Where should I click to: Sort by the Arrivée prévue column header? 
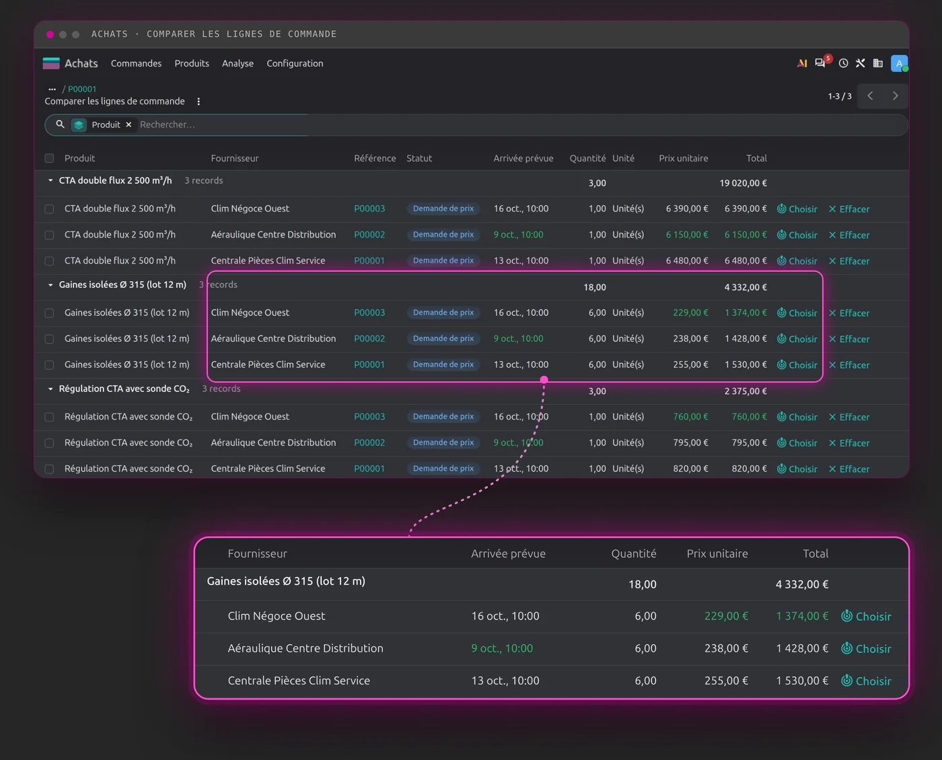click(x=523, y=158)
